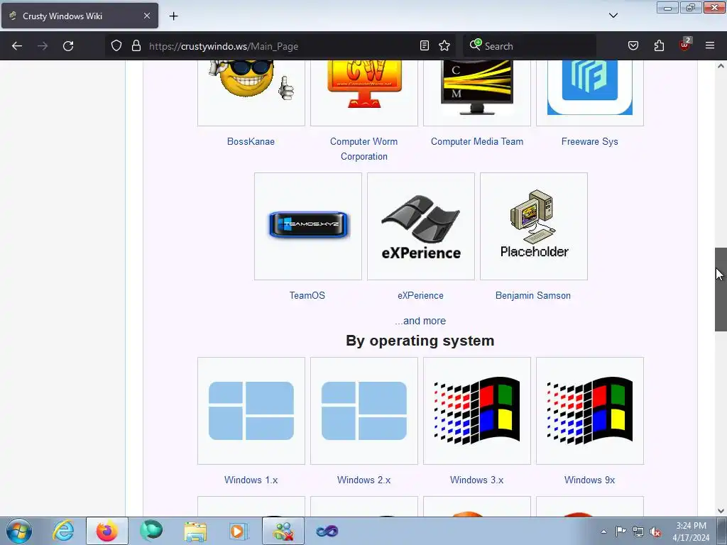
Task: Close the Crusty Windows Wiki tab
Action: pyautogui.click(x=146, y=16)
